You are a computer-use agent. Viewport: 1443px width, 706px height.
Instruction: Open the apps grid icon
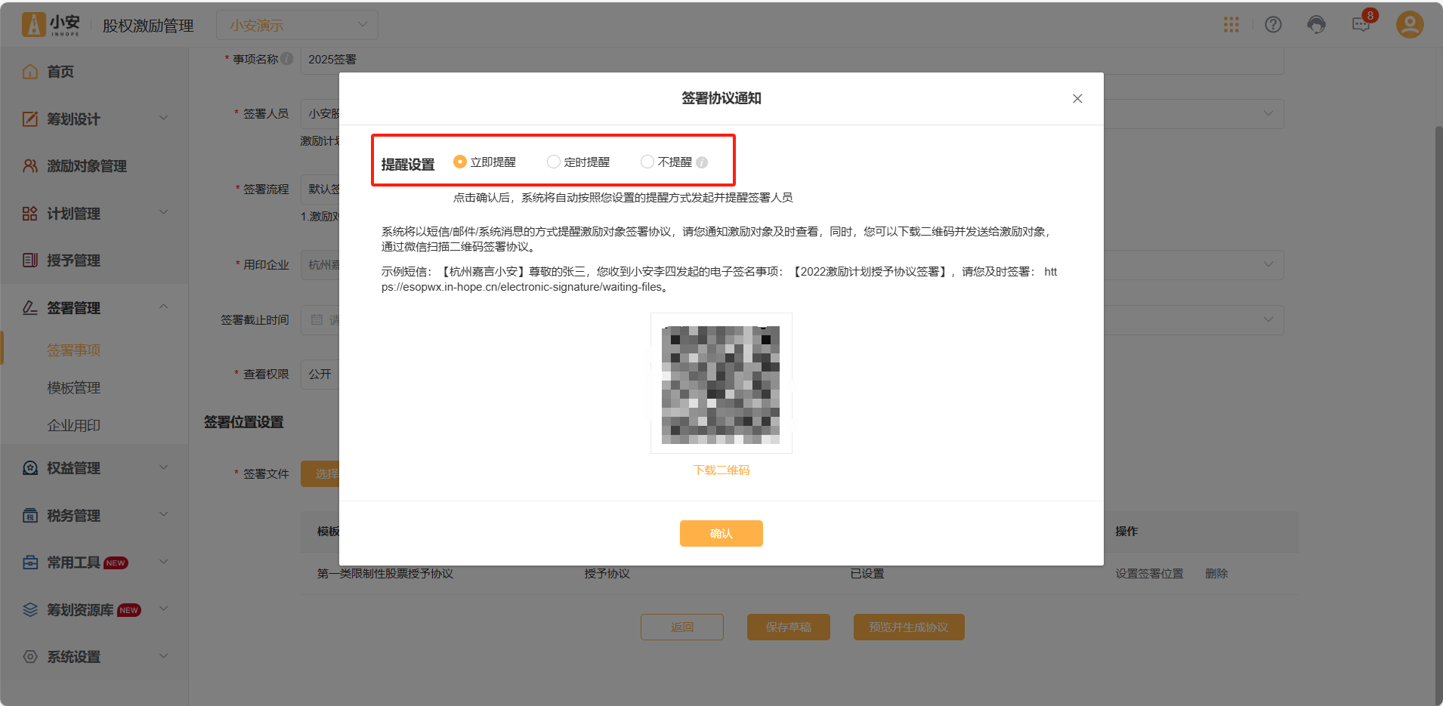coord(1231,25)
